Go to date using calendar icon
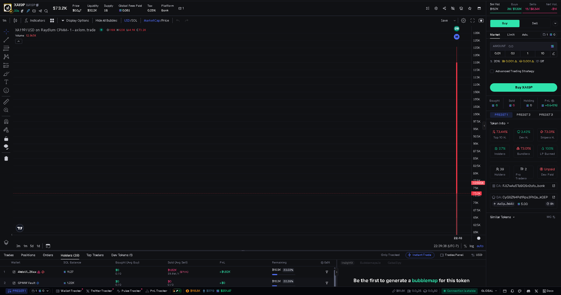The image size is (561, 295). tap(48, 246)
